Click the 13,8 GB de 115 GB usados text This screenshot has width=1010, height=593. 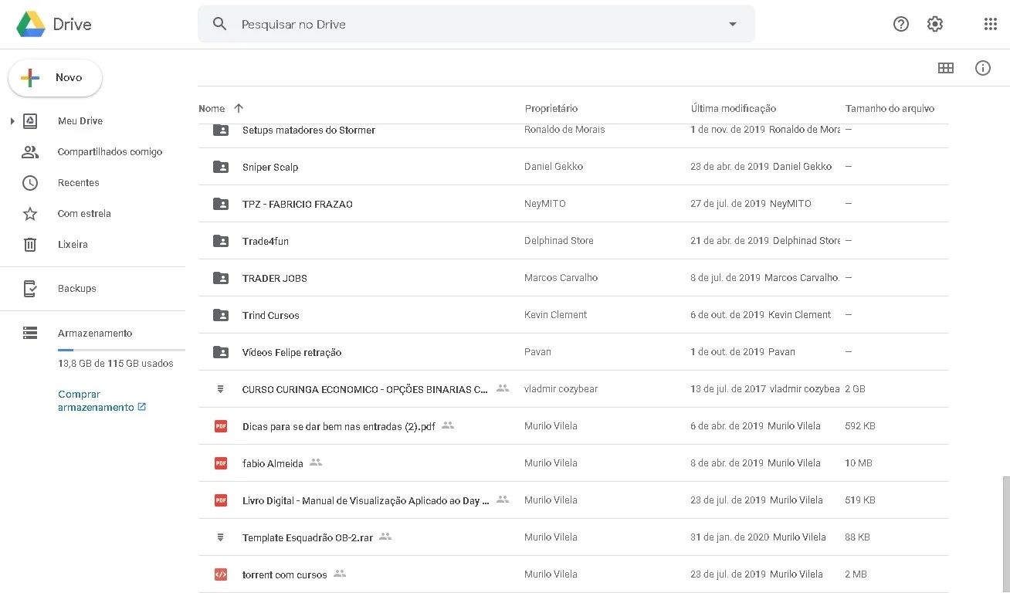[116, 364]
